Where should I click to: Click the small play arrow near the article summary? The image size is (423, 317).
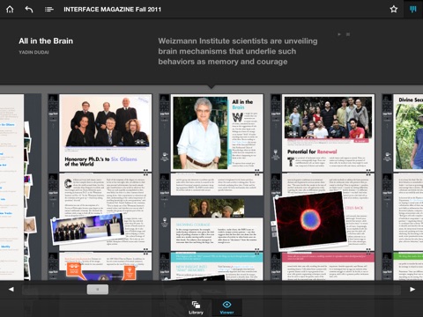339,34
